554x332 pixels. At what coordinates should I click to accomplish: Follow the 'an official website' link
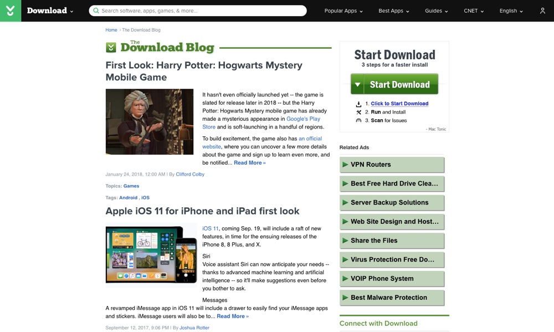(x=262, y=142)
